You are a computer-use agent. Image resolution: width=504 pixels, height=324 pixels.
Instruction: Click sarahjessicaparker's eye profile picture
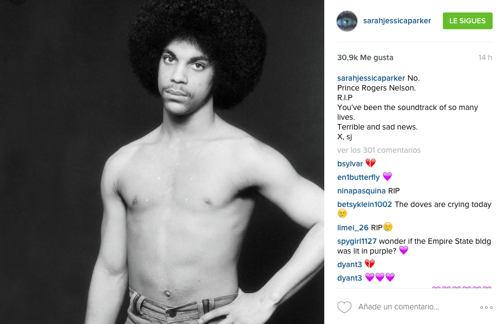(x=347, y=21)
